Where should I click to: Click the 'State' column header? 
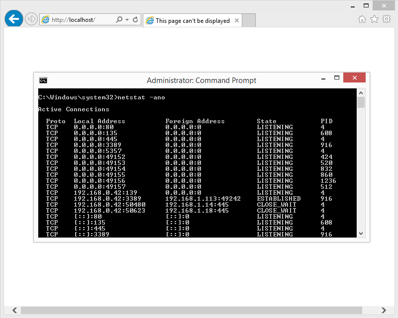(x=267, y=121)
